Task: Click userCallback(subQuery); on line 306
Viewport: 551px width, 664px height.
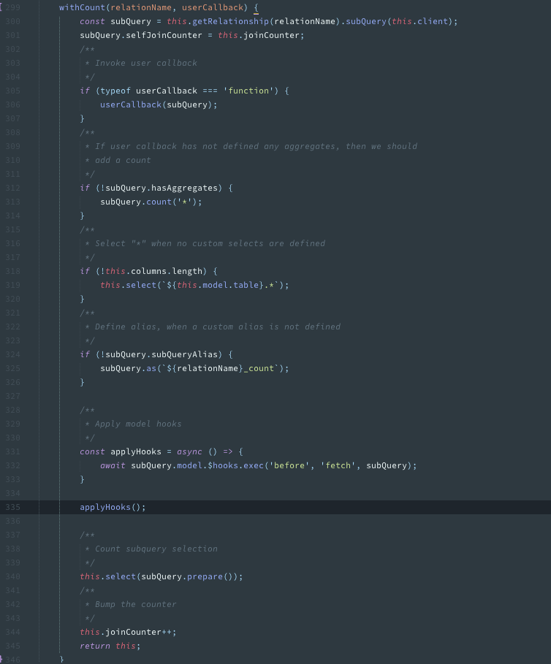Action: pos(159,104)
